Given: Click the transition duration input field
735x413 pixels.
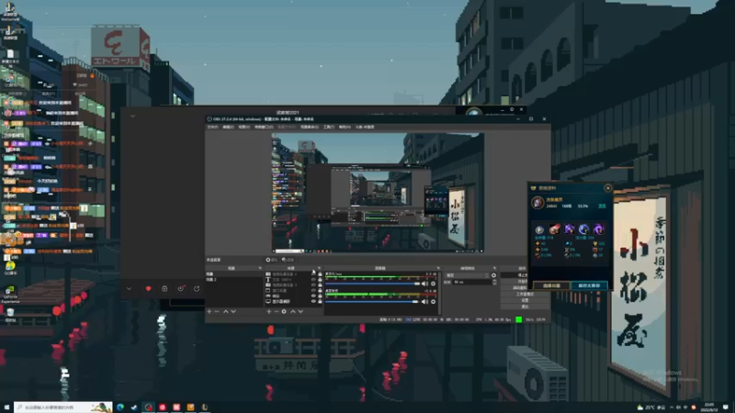Looking at the screenshot, I should coord(471,283).
